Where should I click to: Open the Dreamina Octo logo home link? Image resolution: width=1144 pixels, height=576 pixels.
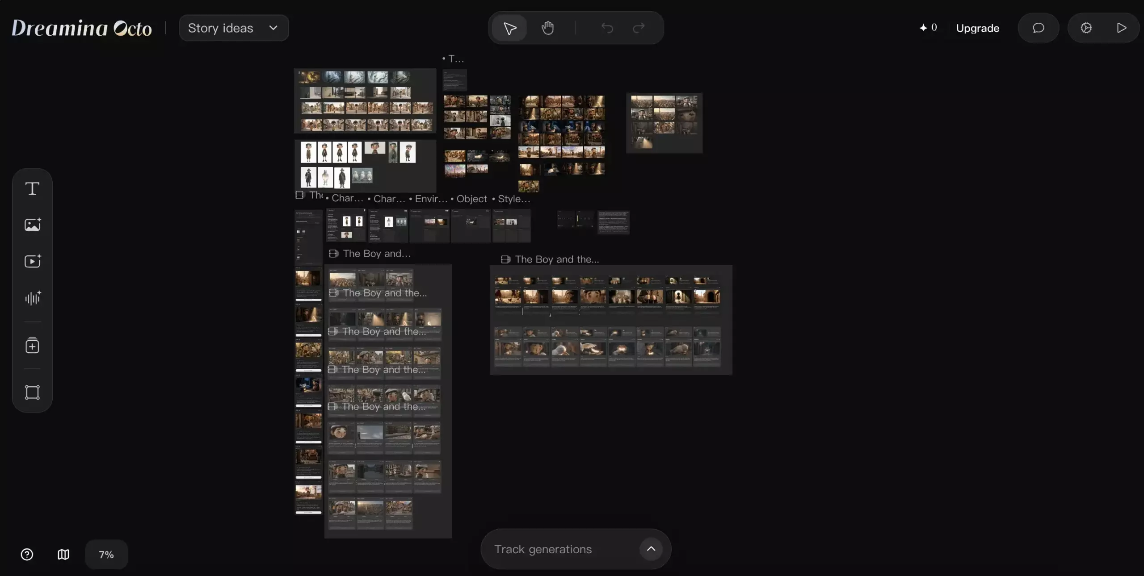pos(82,28)
